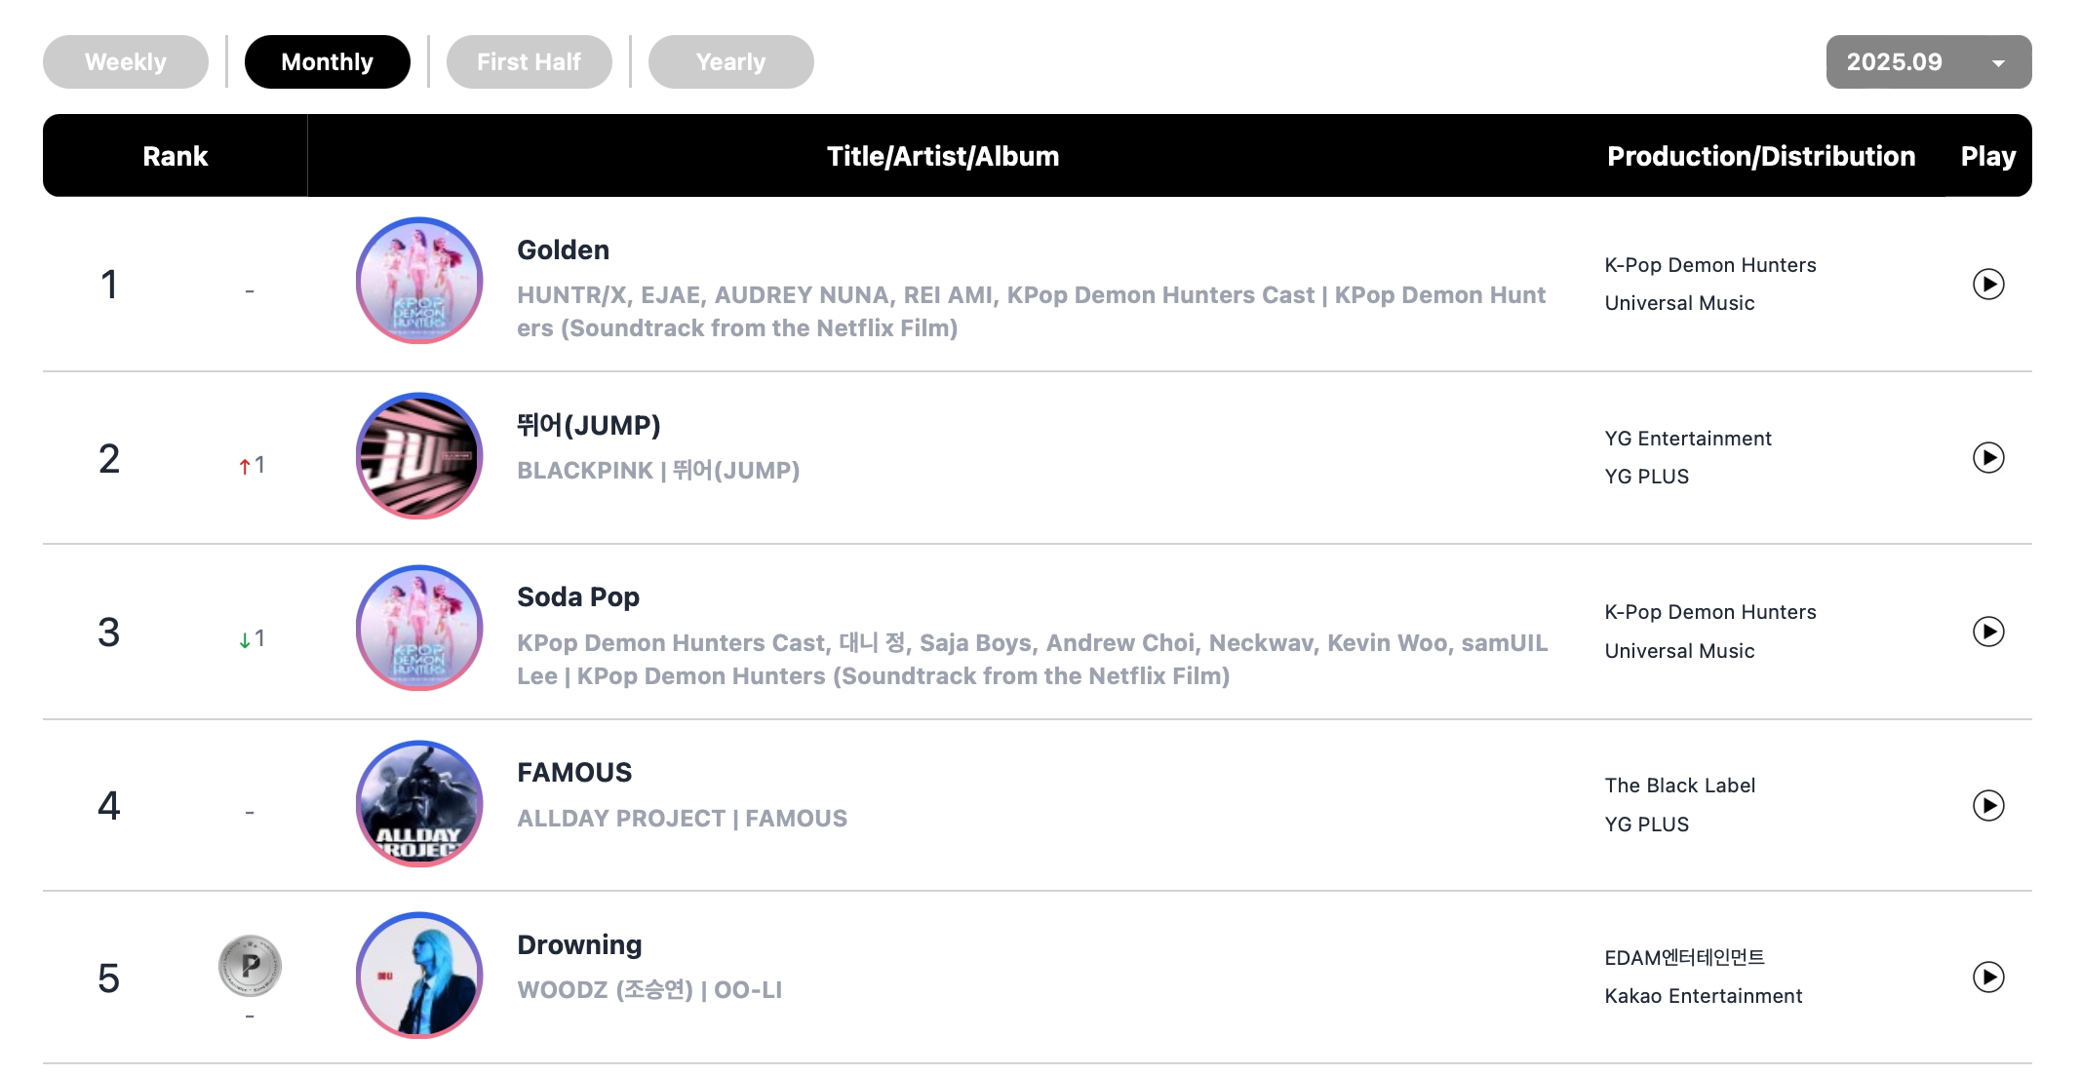2081x1074 pixels.
Task: Click the Soda Pop song title
Action: [578, 597]
